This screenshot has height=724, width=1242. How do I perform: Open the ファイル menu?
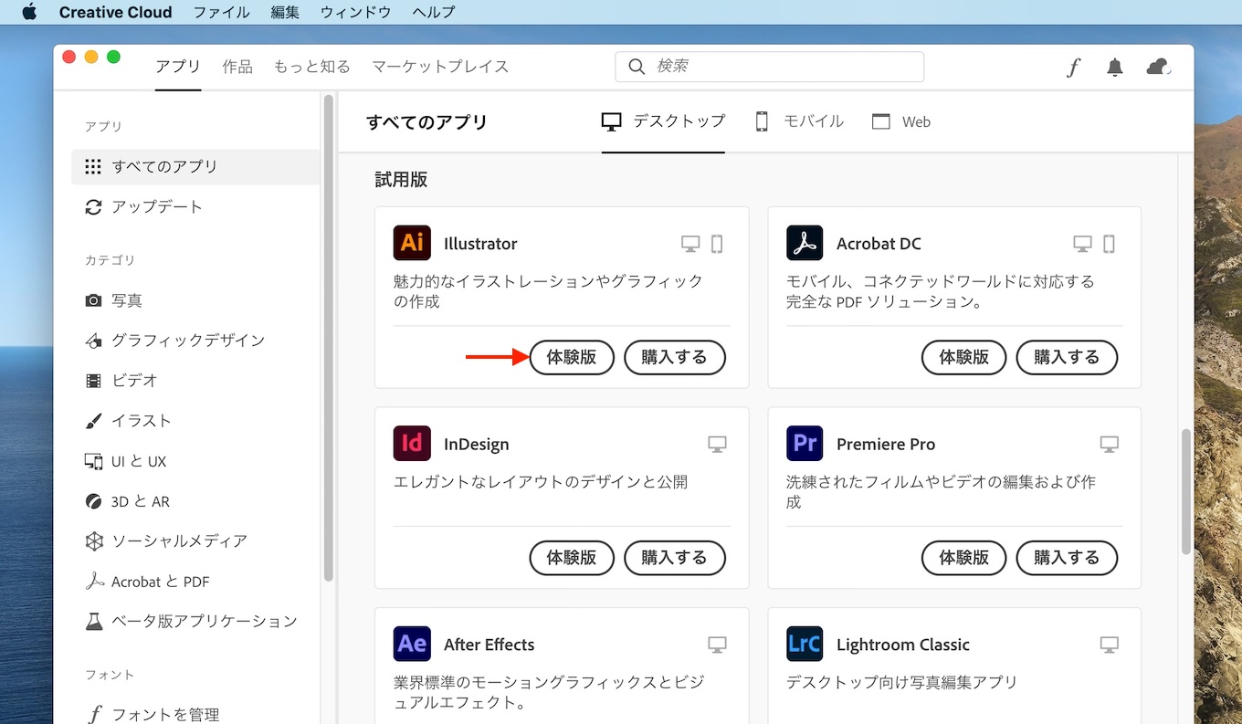pos(222,12)
